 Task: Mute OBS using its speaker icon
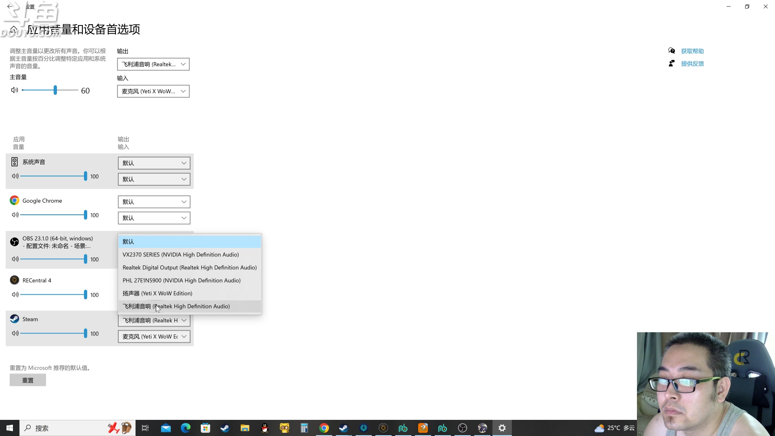pyautogui.click(x=15, y=259)
